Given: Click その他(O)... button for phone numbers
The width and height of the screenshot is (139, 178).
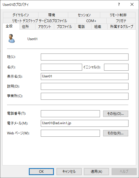Looking at the screenshot, I should 116,114.
